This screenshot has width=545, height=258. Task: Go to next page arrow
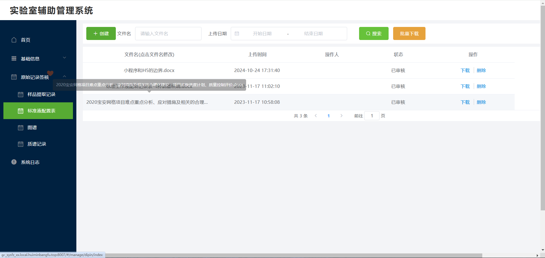[x=341, y=116]
